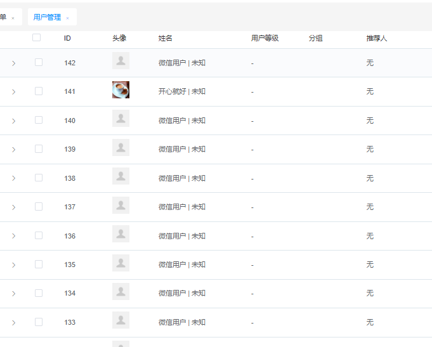The width and height of the screenshot is (432, 347).
Task: Click the avatar photo of user 141
Action: [121, 90]
